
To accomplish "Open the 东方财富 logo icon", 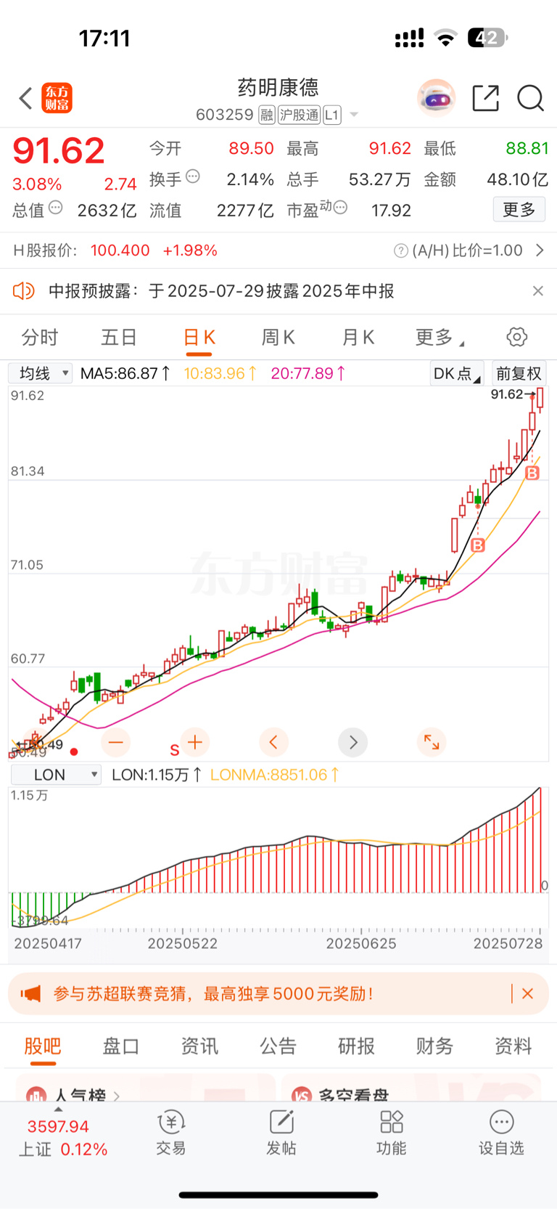I will tap(57, 98).
